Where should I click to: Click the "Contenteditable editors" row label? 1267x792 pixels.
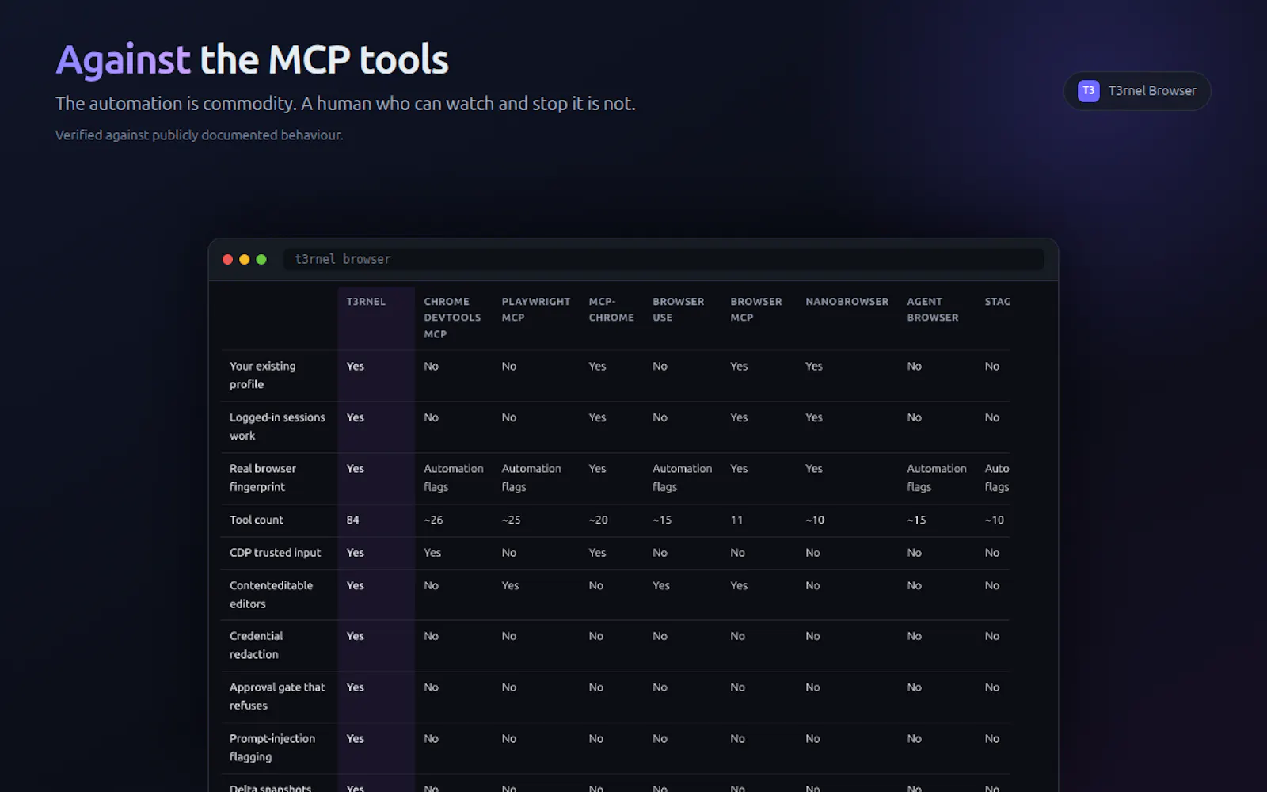(271, 595)
